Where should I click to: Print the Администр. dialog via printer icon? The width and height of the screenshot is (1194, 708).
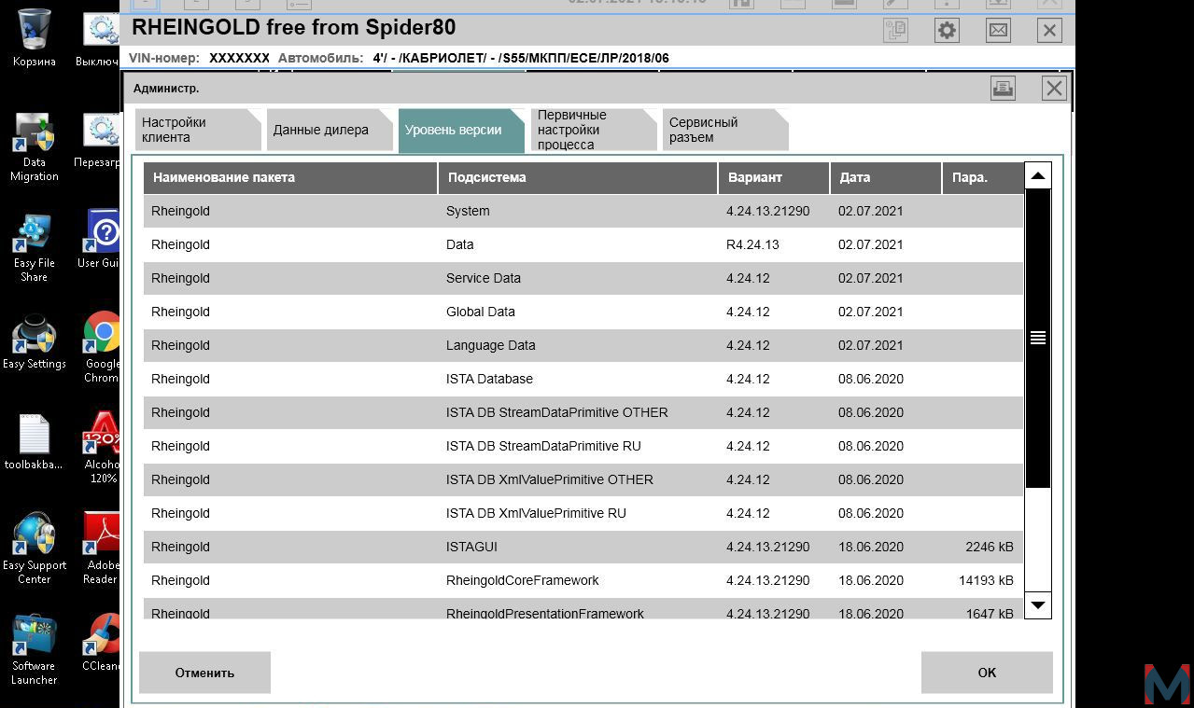tap(1003, 88)
